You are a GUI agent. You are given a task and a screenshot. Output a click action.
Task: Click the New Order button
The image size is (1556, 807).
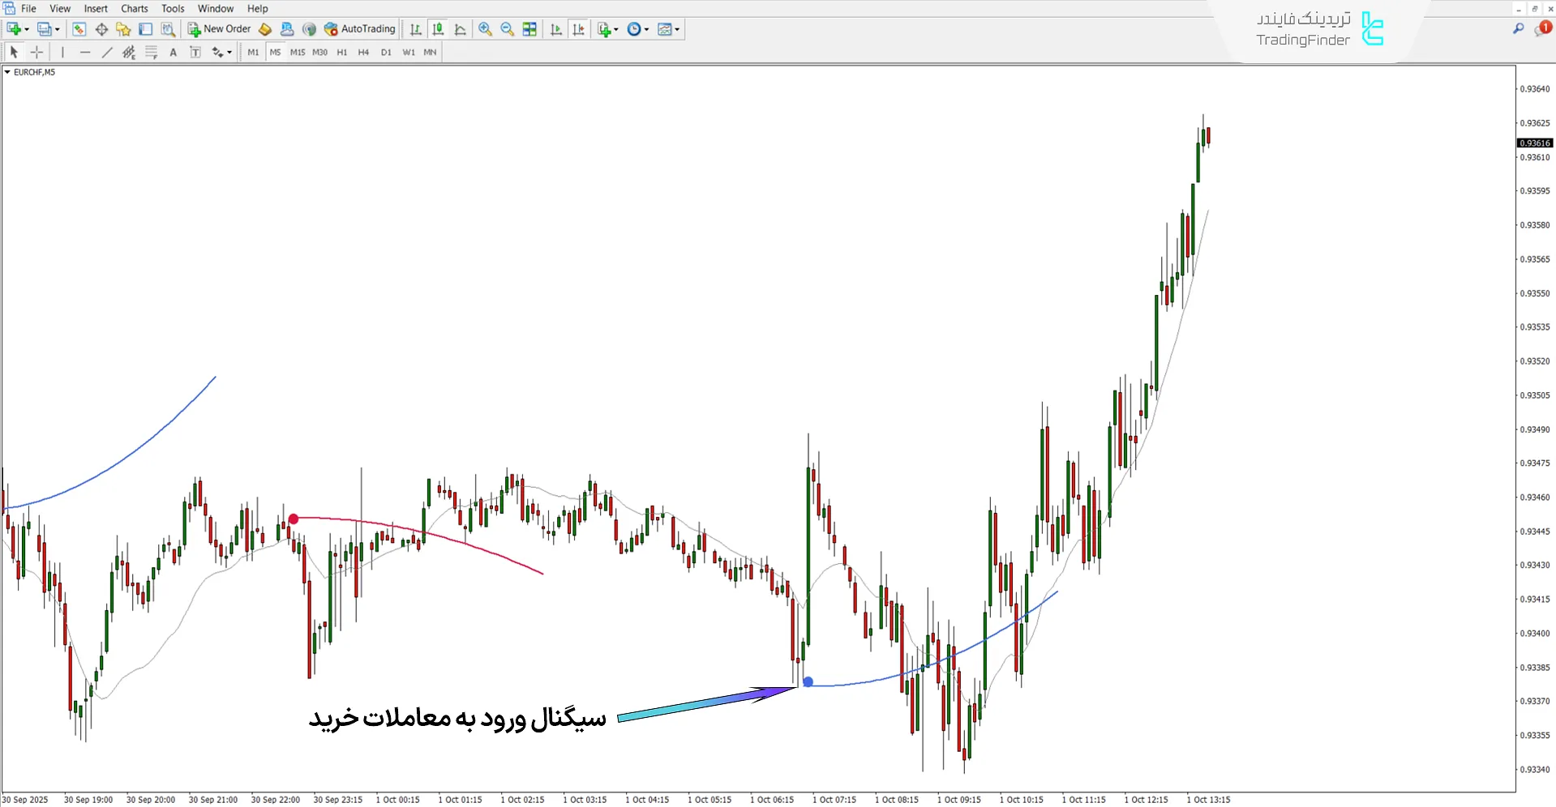(219, 28)
